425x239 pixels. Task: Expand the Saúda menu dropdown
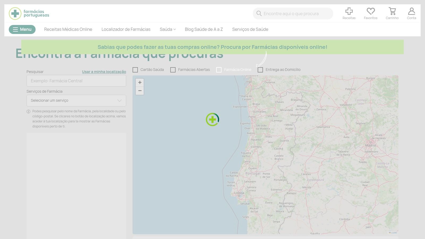(168, 29)
